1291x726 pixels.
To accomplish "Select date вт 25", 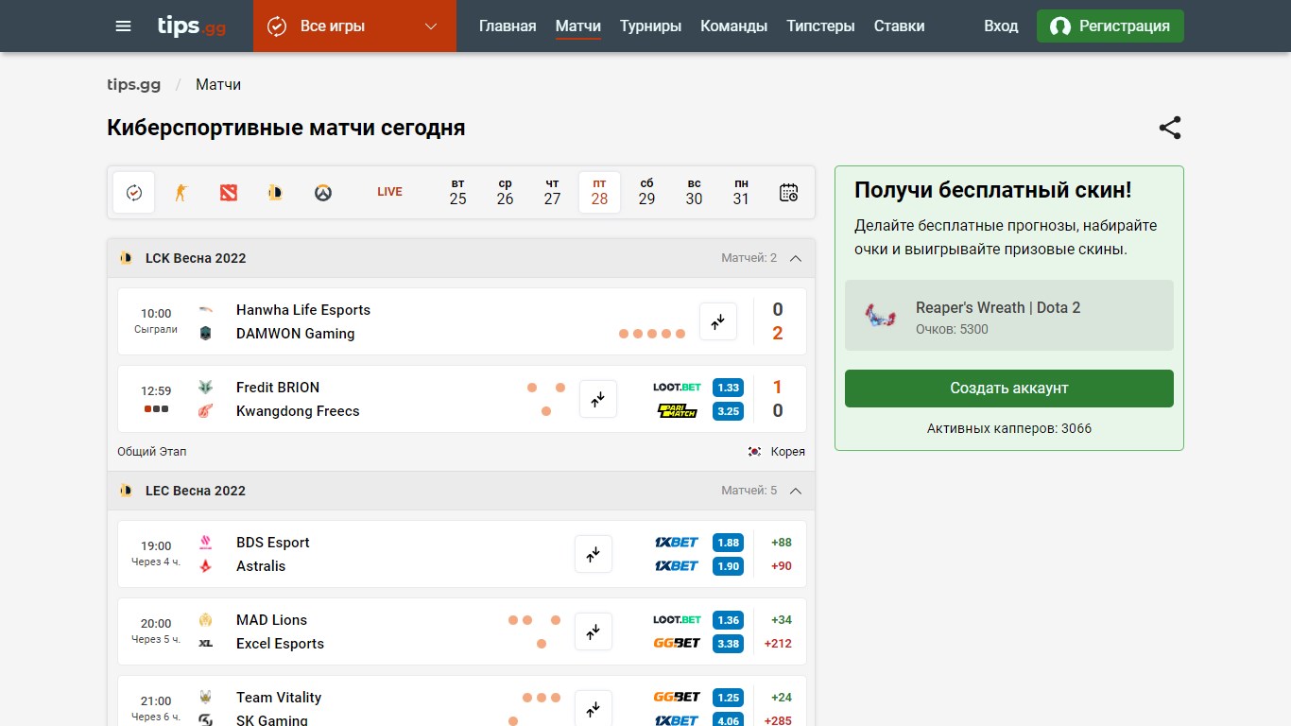I will click(458, 192).
